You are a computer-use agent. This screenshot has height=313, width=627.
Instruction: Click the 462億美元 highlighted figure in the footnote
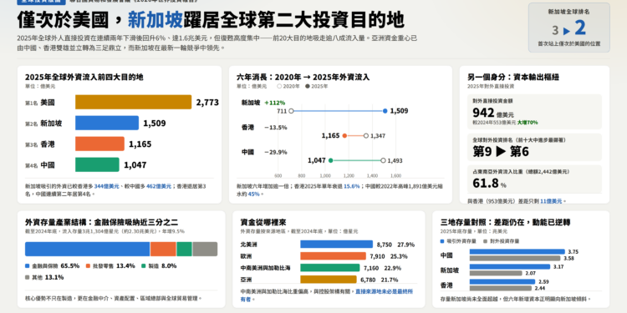pyautogui.click(x=158, y=186)
